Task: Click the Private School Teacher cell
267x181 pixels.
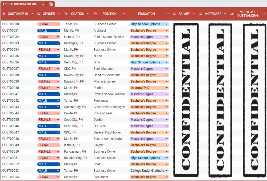Action: click(x=109, y=94)
